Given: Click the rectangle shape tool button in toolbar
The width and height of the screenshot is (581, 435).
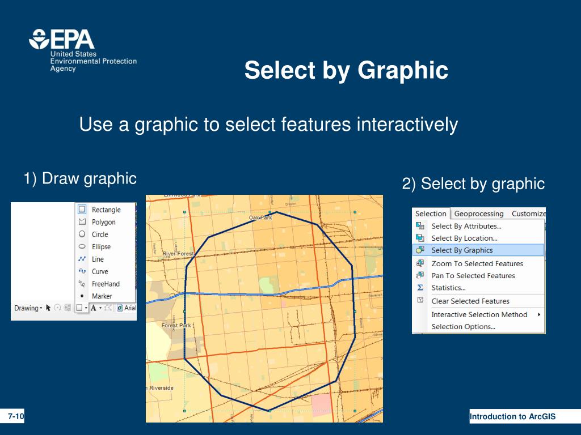Looking at the screenshot, I should pos(79,308).
